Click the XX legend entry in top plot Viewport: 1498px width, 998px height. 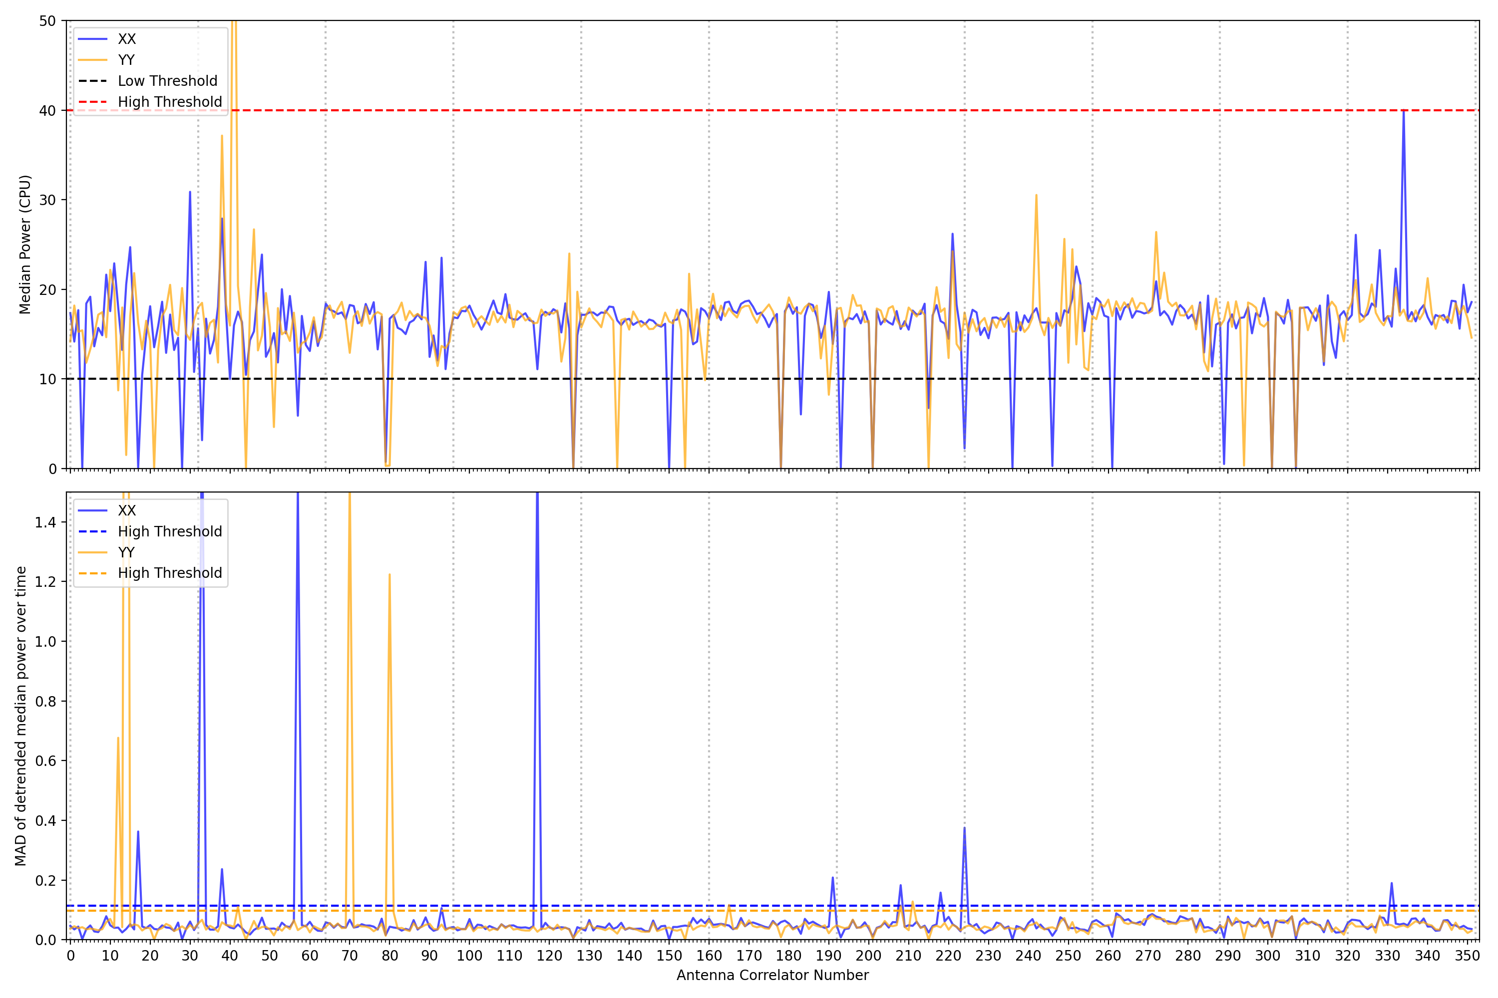point(126,39)
